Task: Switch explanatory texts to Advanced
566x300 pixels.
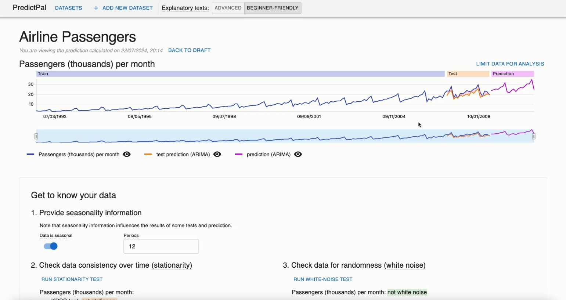Action: [228, 8]
